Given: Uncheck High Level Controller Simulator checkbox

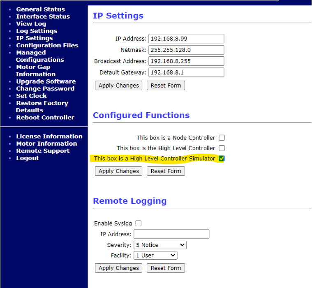Looking at the screenshot, I should pos(222,158).
